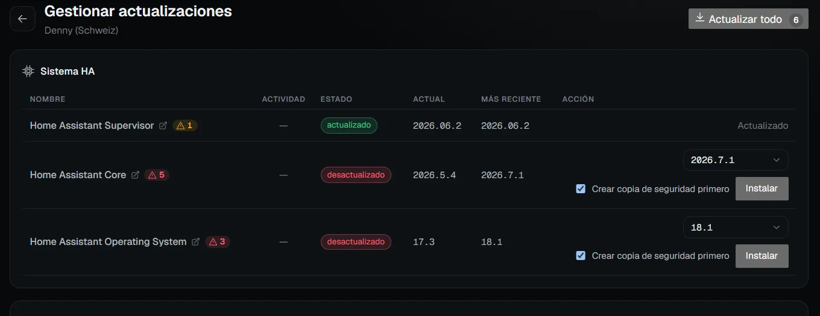The image size is (820, 316).
Task: Uncheck backup checkbox for Home Assistant Core
Action: (581, 189)
